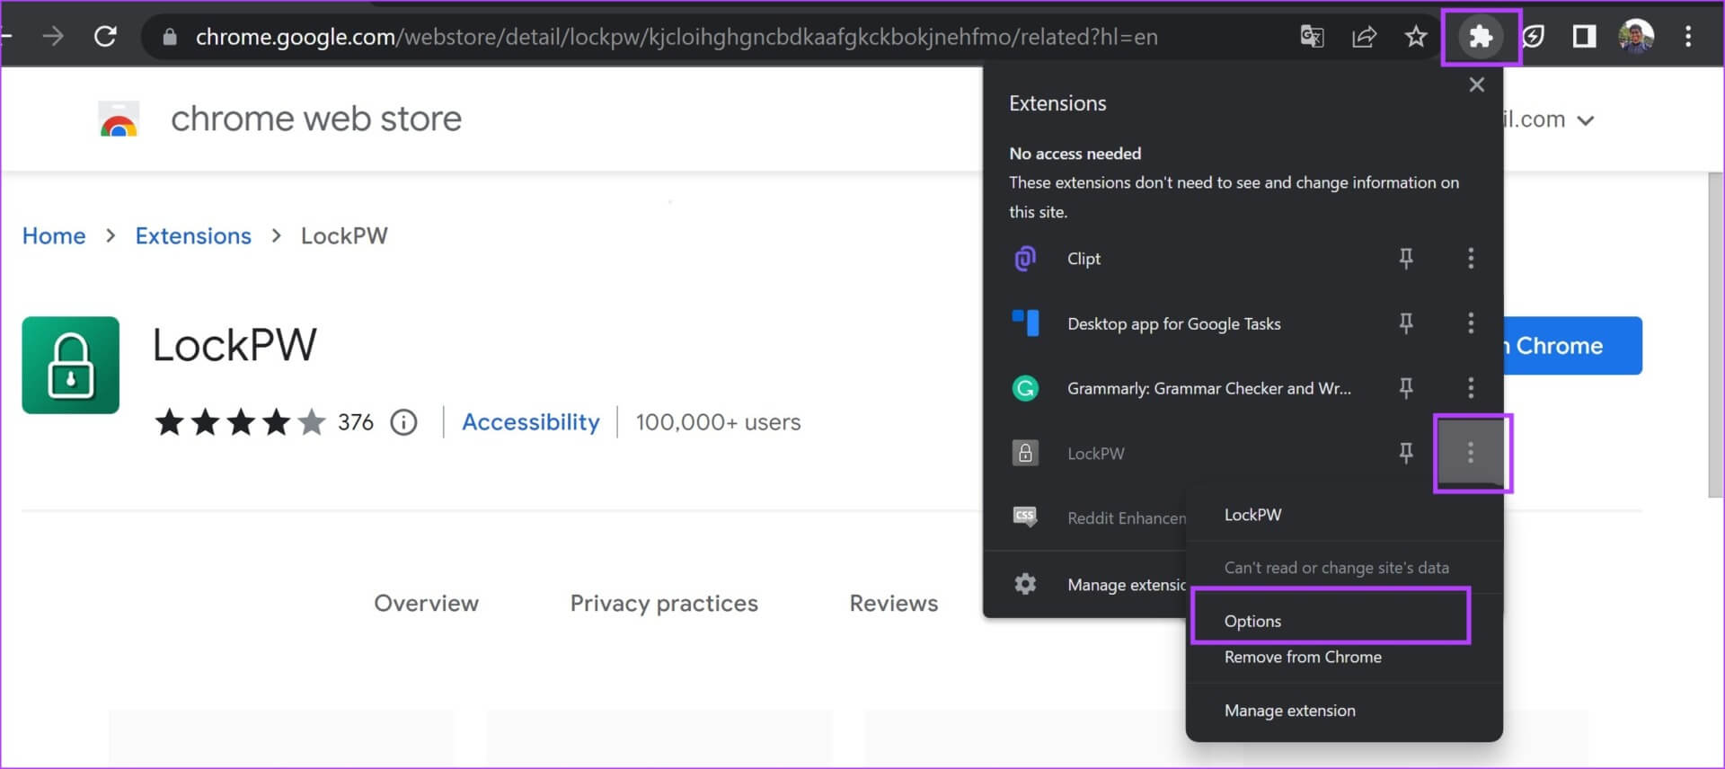Open Chrome's three-dot main menu
Viewport: 1725px width, 769px height.
[1688, 37]
